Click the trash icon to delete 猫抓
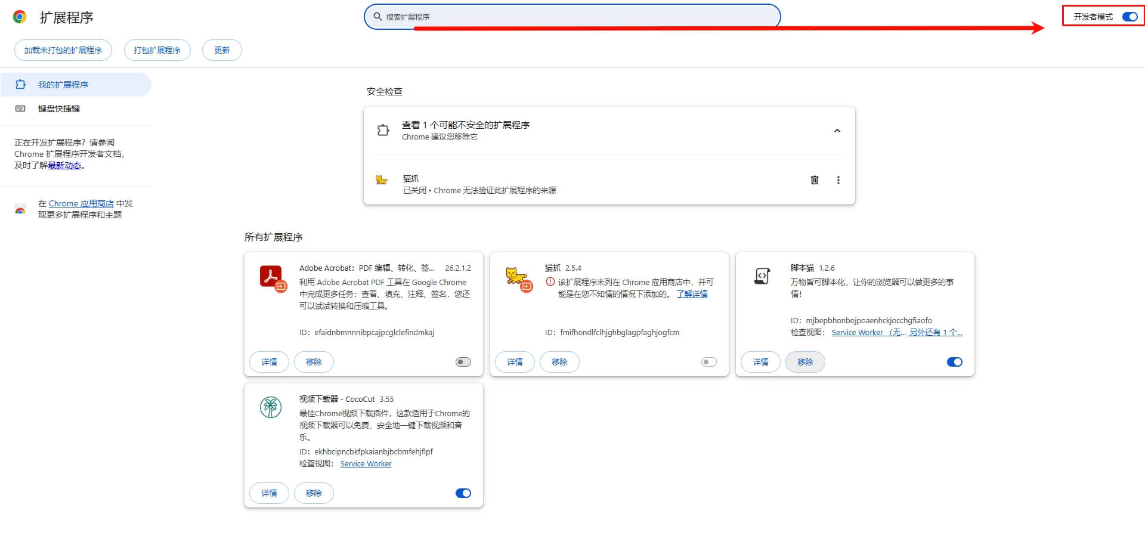The image size is (1145, 548). (x=815, y=179)
